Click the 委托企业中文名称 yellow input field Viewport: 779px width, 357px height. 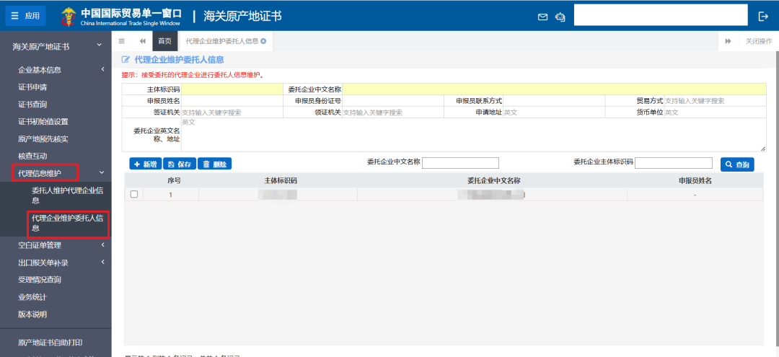[554, 89]
